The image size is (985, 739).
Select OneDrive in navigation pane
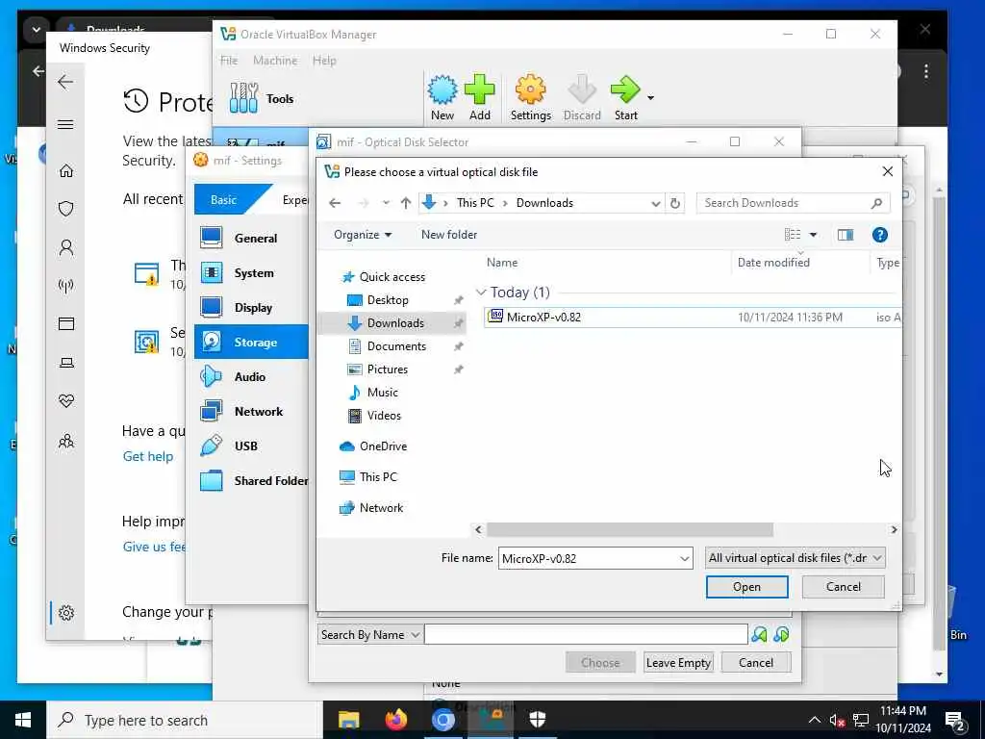pos(383,446)
